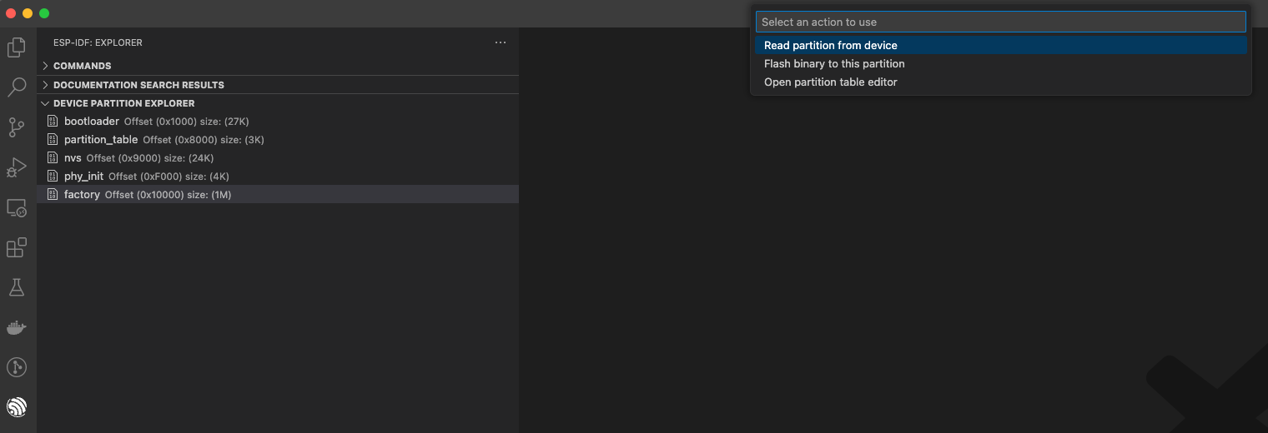Viewport: 1268px width, 433px height.
Task: Click the yellow minimize window button
Action: tap(28, 13)
